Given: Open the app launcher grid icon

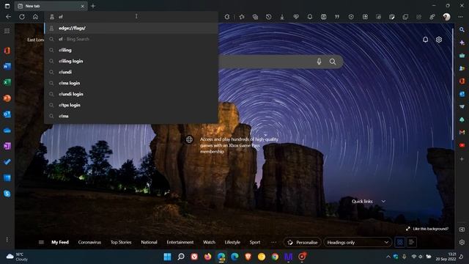Looking at the screenshot, I should coord(7,31).
